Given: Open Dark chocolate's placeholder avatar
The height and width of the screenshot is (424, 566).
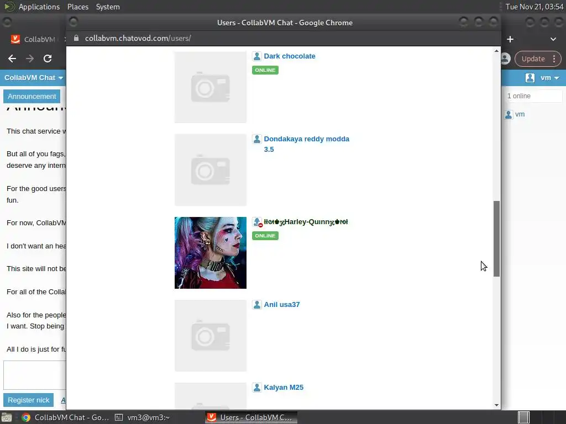Looking at the screenshot, I should [x=211, y=87].
